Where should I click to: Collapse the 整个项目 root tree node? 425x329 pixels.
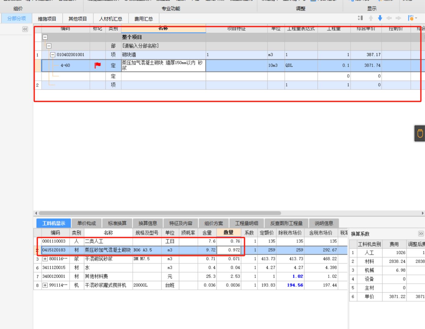click(x=45, y=37)
